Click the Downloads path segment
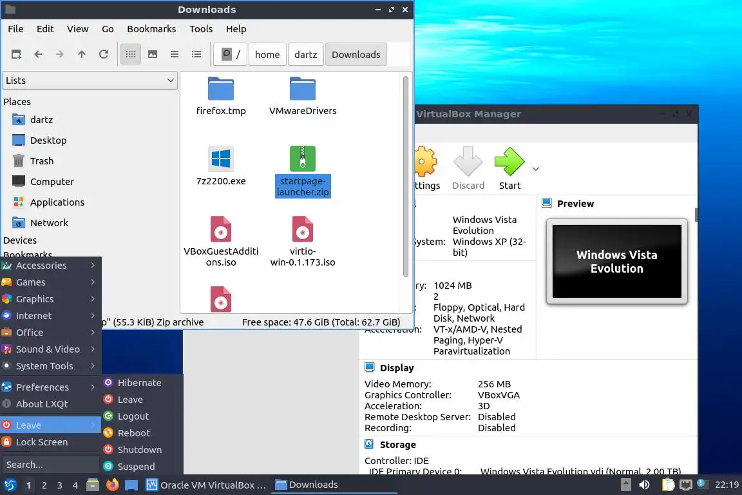The height and width of the screenshot is (495, 742). coord(356,55)
